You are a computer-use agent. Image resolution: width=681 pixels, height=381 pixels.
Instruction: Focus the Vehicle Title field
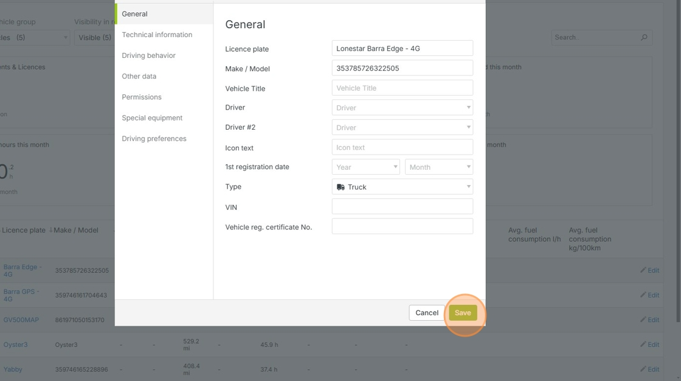click(402, 88)
